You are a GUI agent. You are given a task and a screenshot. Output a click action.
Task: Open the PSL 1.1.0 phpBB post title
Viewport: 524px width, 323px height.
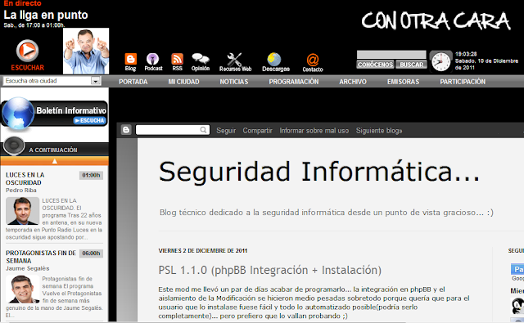269,271
